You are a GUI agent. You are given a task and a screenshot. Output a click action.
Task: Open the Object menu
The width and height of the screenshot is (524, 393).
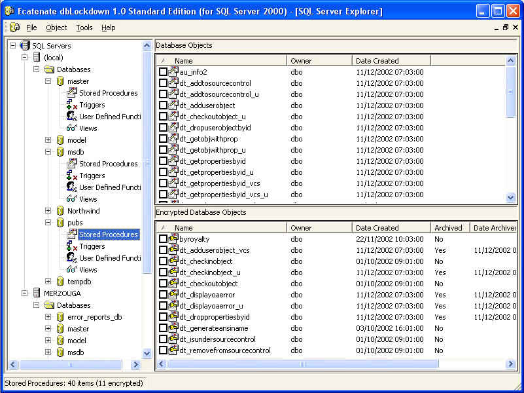pos(56,28)
